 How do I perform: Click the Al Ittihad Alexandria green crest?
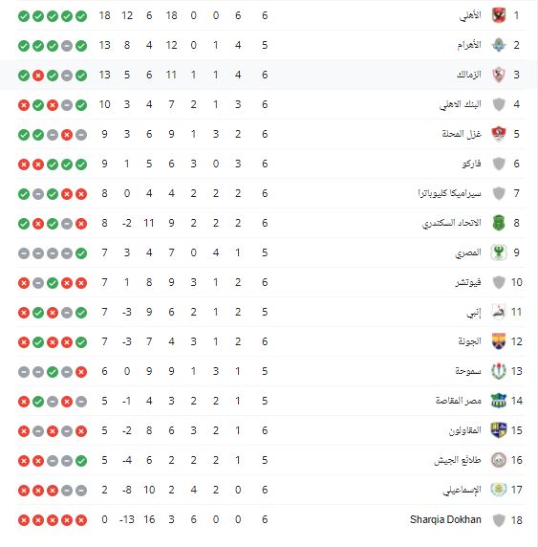(x=499, y=223)
